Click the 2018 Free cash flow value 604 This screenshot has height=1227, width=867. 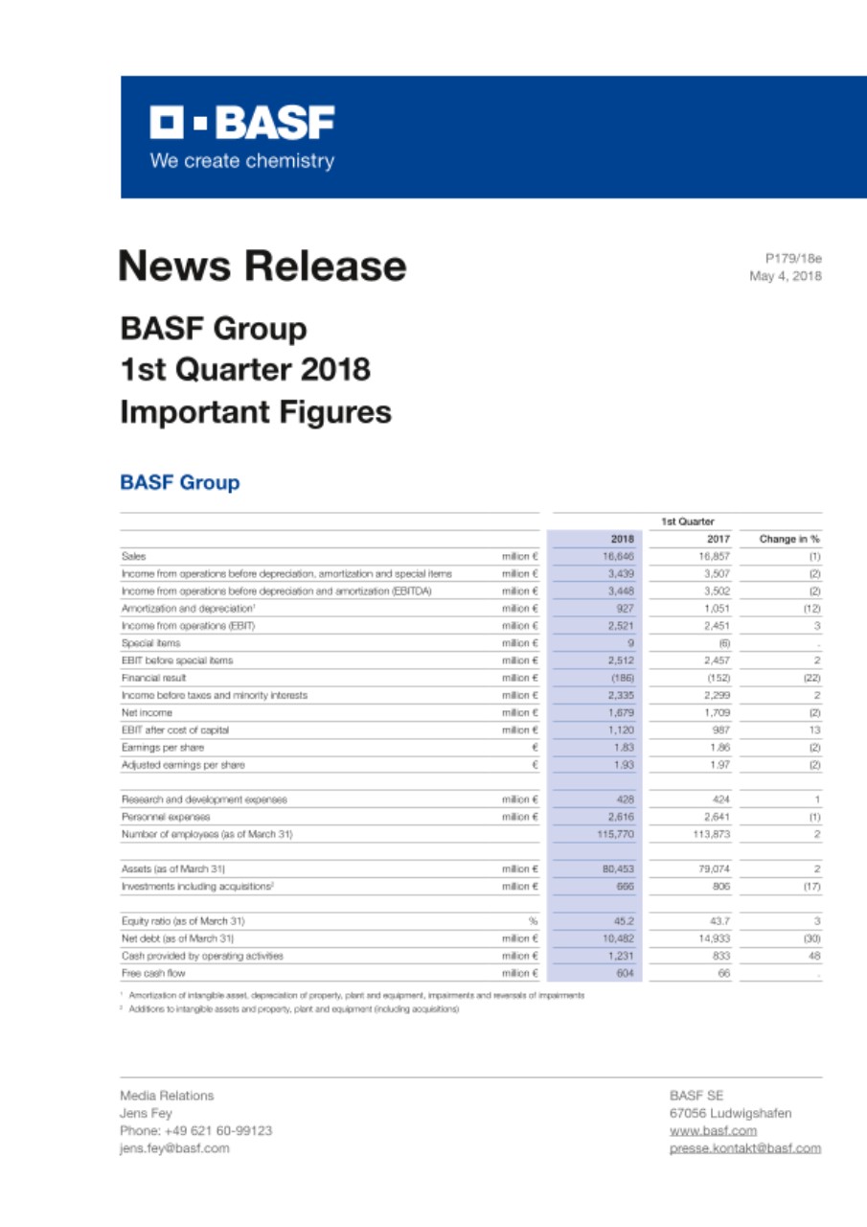(625, 974)
